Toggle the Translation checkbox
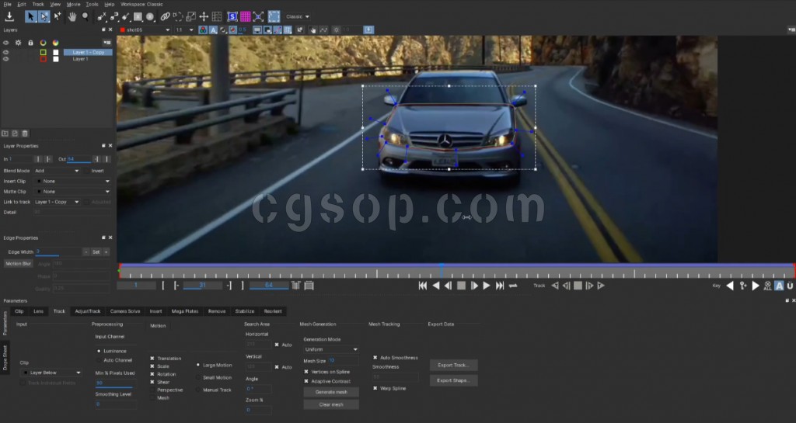The width and height of the screenshot is (796, 423). [x=152, y=358]
